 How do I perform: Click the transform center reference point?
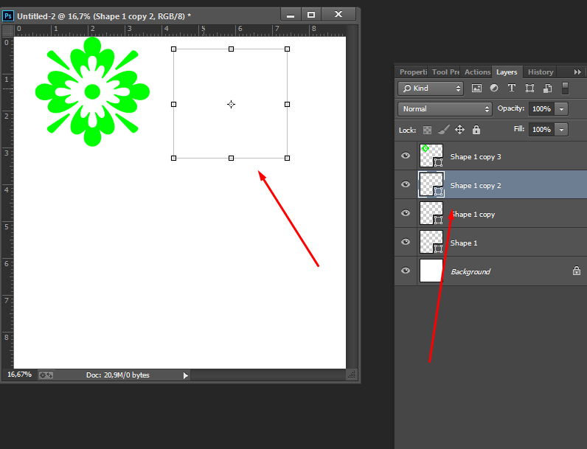(x=231, y=105)
